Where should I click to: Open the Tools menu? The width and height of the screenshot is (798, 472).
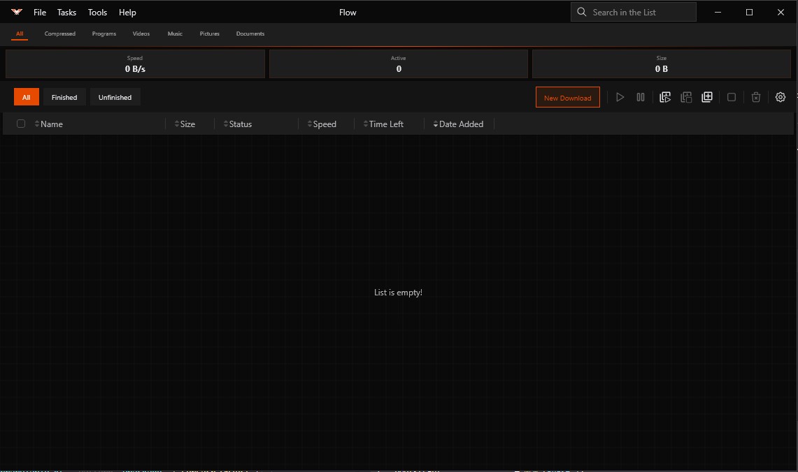pos(97,12)
